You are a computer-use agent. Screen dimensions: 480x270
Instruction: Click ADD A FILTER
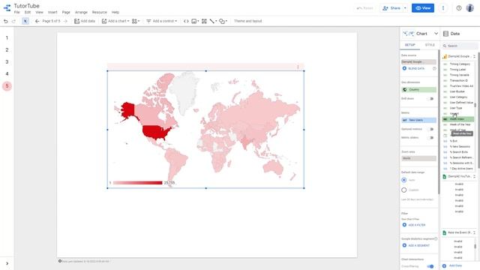click(414, 225)
